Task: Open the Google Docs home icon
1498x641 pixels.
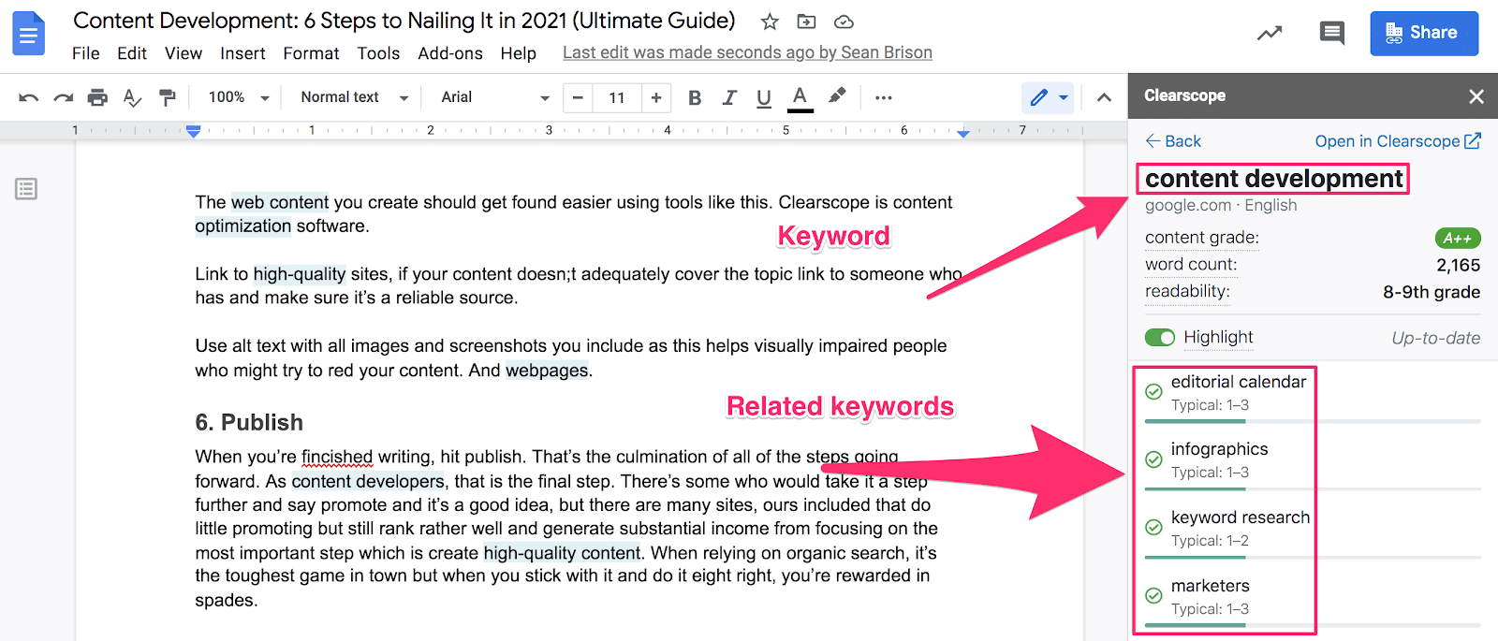Action: (x=30, y=35)
